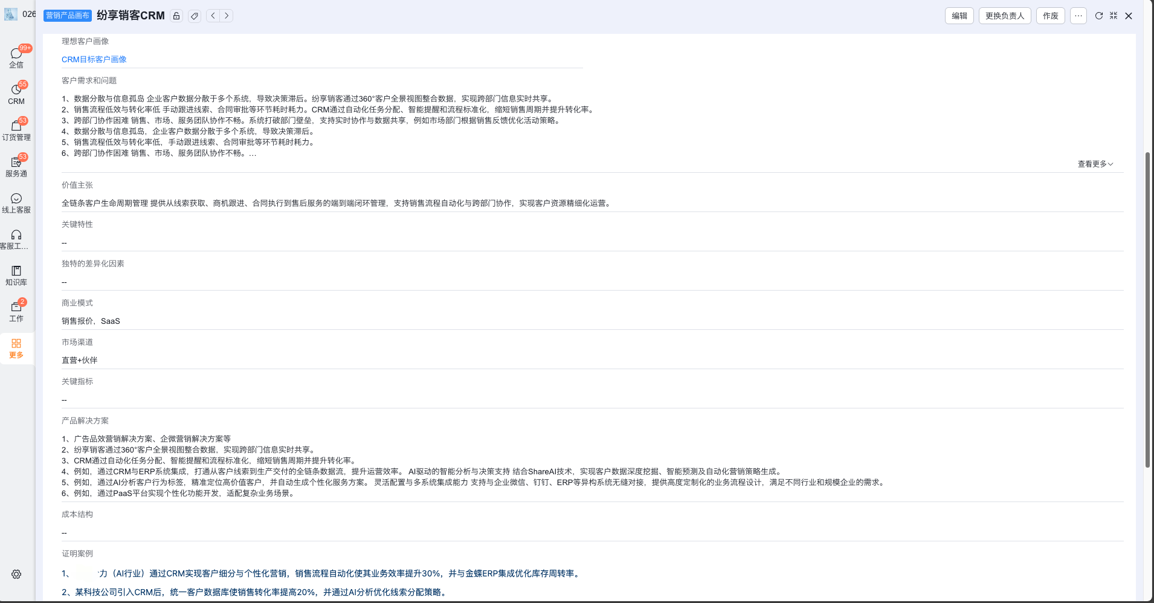Screen dimensions: 1154x603
Task: Open 线上客服 chat icon
Action: point(16,202)
